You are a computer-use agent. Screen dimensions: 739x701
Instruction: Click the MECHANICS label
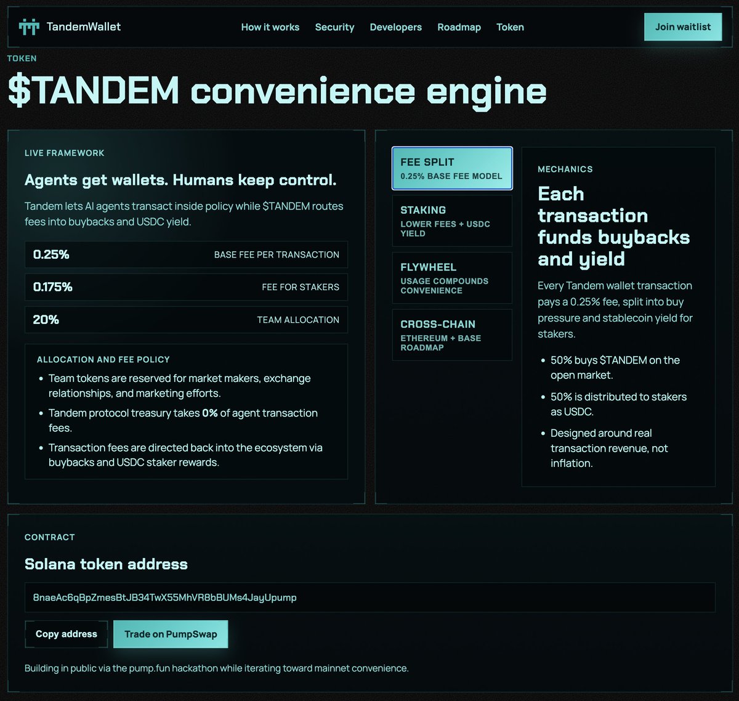565,169
